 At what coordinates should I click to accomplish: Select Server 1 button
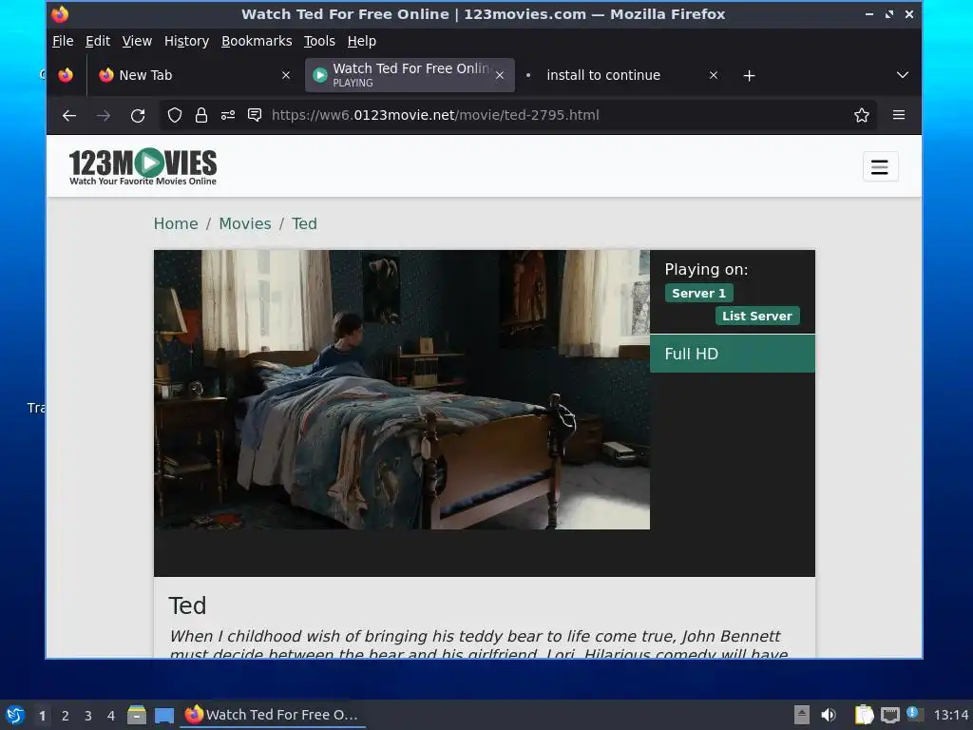pyautogui.click(x=698, y=293)
